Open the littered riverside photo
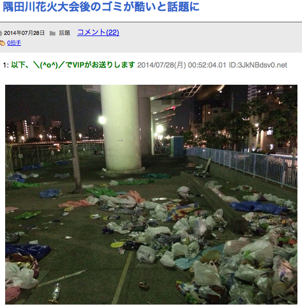The image size is (302, 308). click(x=151, y=195)
